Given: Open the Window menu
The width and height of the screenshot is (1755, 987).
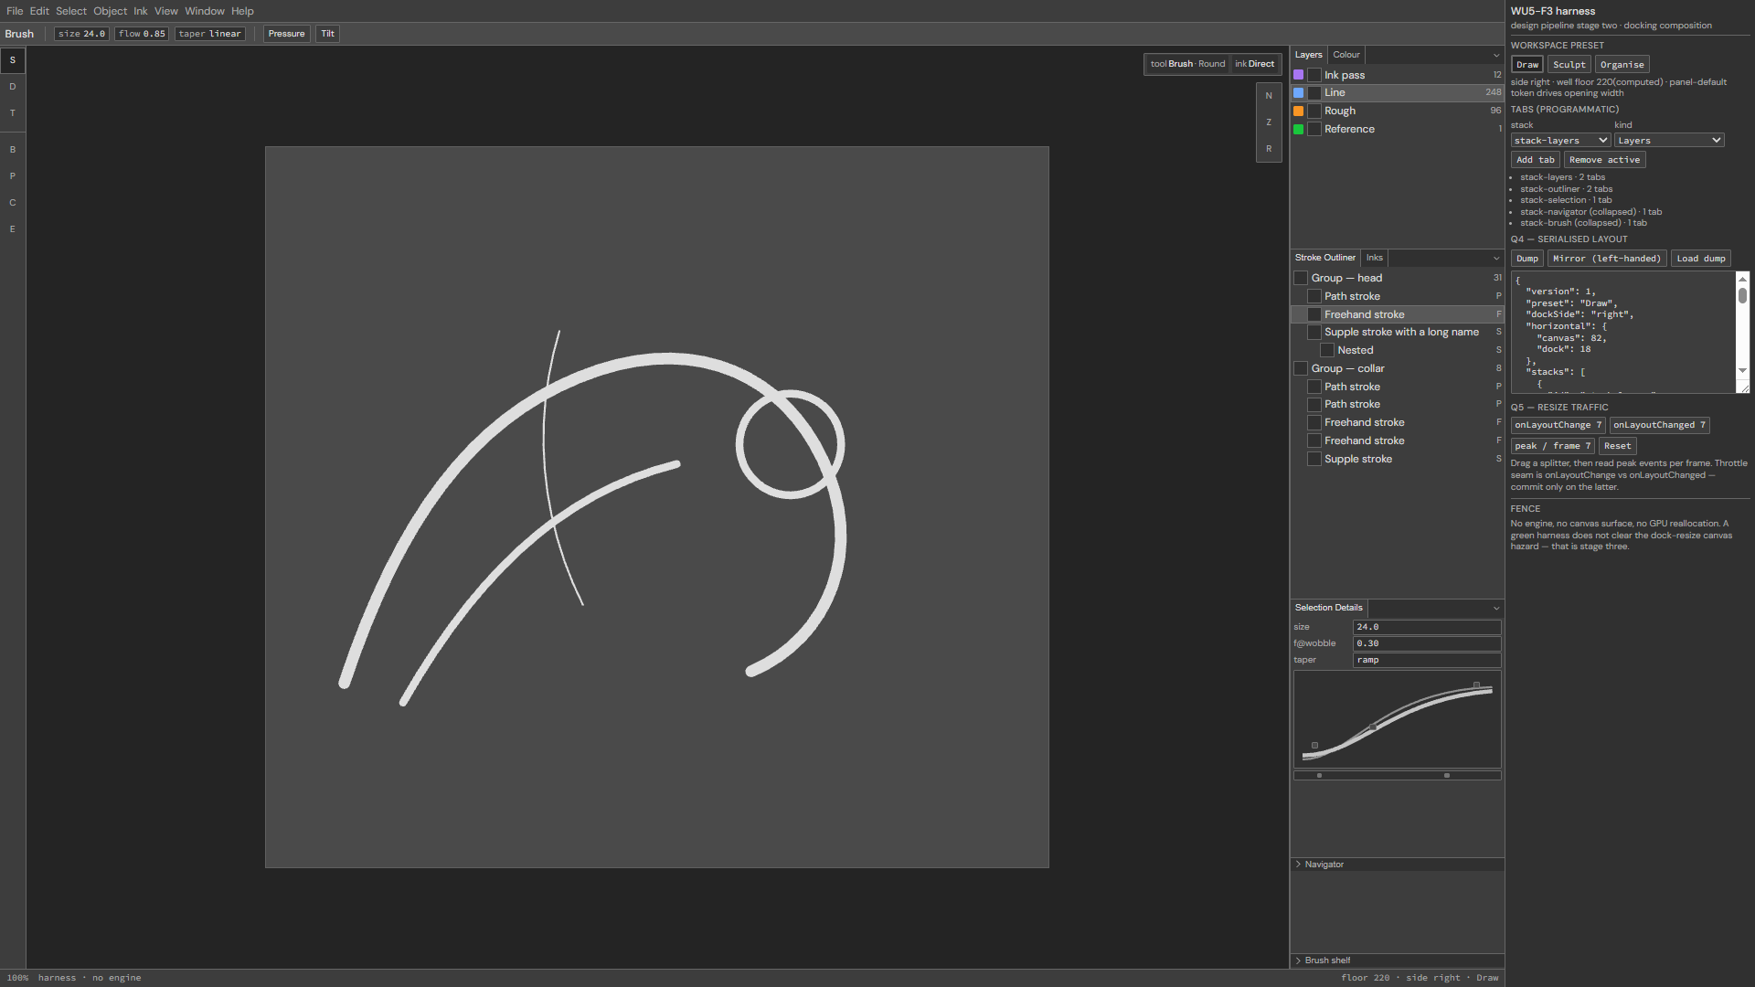Looking at the screenshot, I should (205, 11).
